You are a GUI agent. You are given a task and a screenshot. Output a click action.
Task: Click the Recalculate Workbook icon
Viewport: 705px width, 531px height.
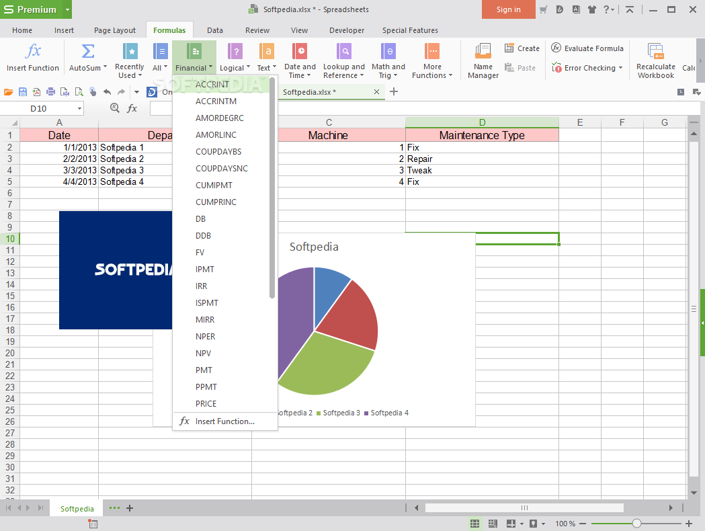pyautogui.click(x=655, y=51)
